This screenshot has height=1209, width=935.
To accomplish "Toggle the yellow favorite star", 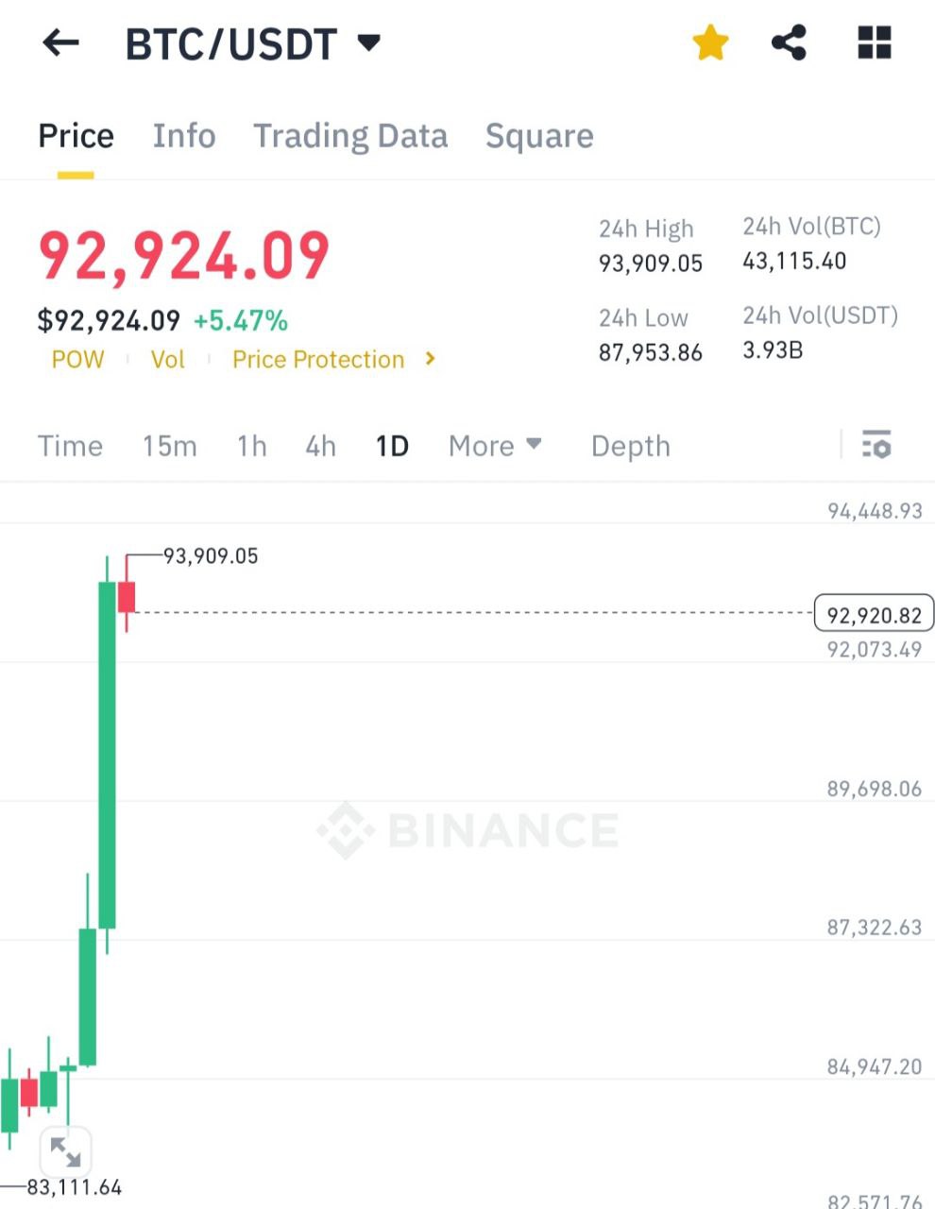I will (x=710, y=43).
